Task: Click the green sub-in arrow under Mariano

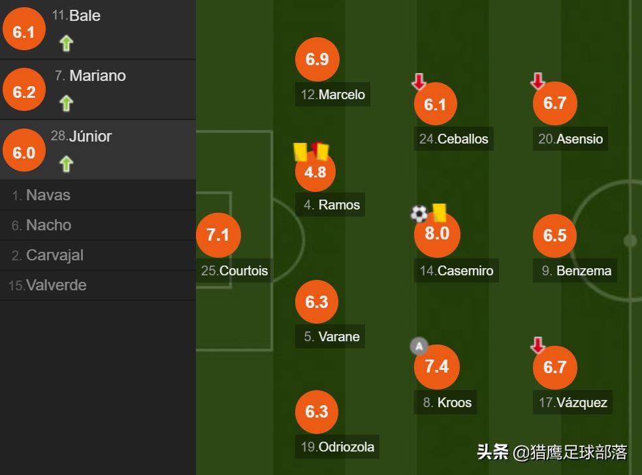Action: point(66,103)
